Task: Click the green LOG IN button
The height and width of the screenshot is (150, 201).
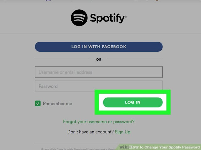Action: point(133,102)
